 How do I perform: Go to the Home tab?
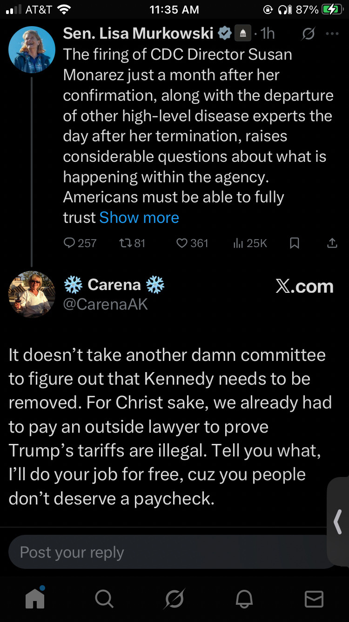click(35, 598)
